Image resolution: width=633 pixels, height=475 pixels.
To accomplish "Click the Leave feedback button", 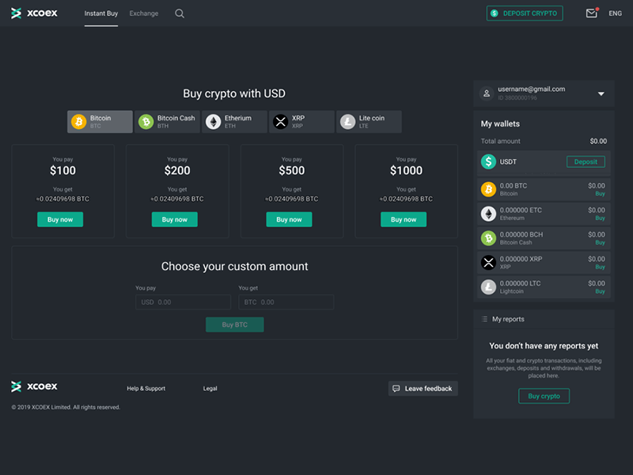I will 423,388.
